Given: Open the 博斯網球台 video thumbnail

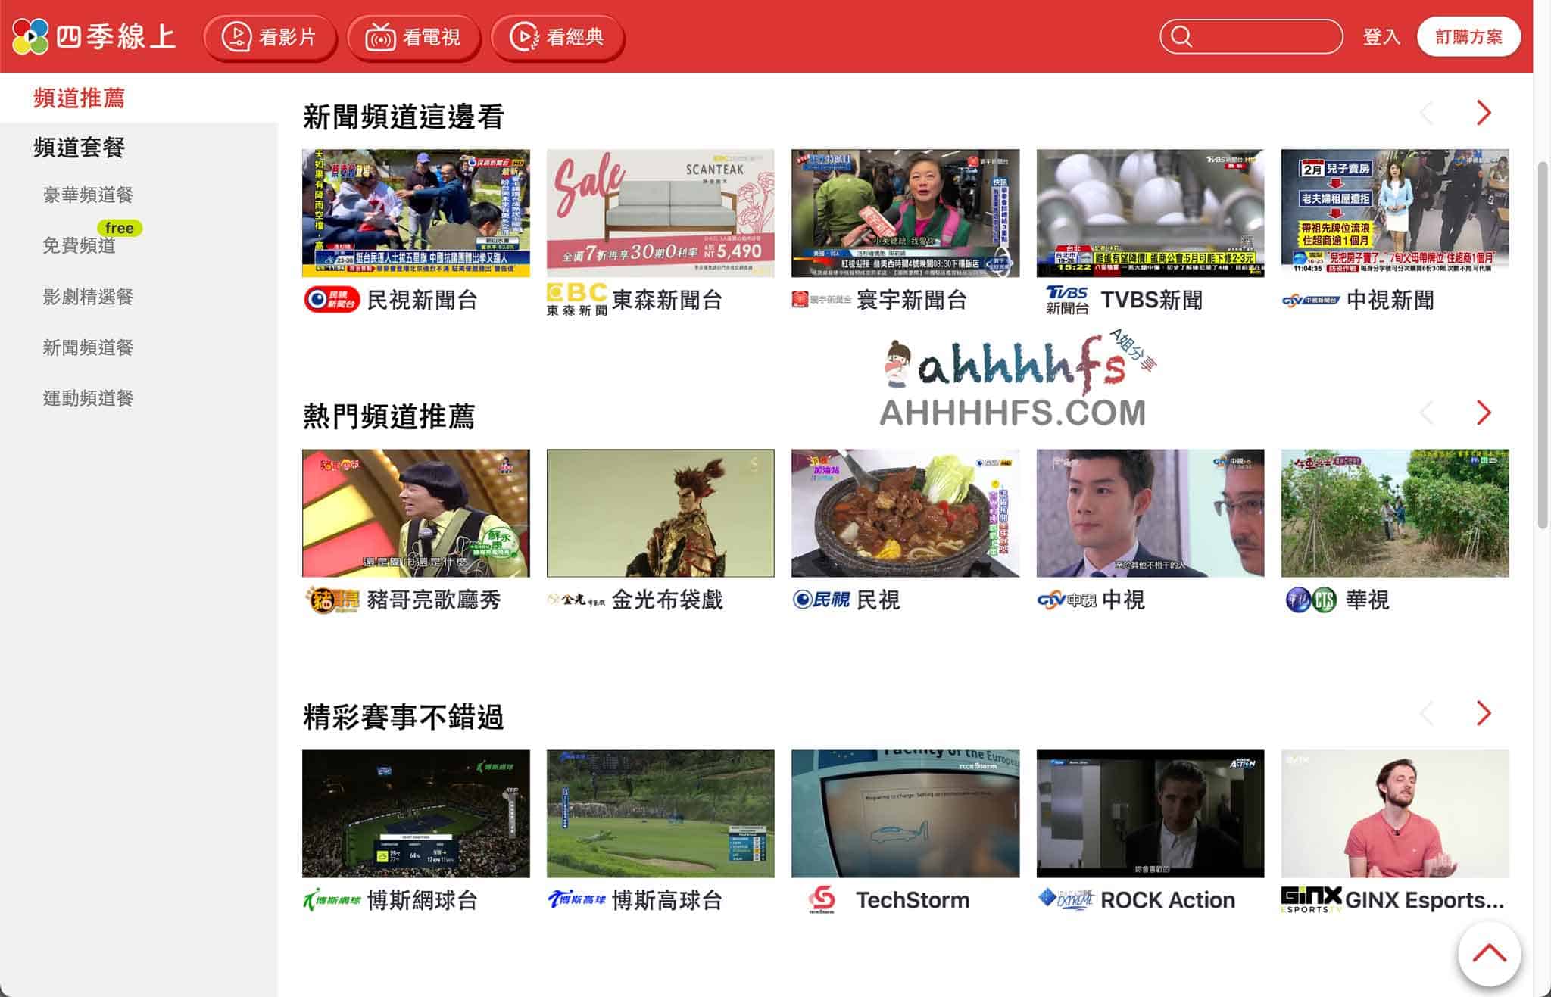Looking at the screenshot, I should pos(416,814).
